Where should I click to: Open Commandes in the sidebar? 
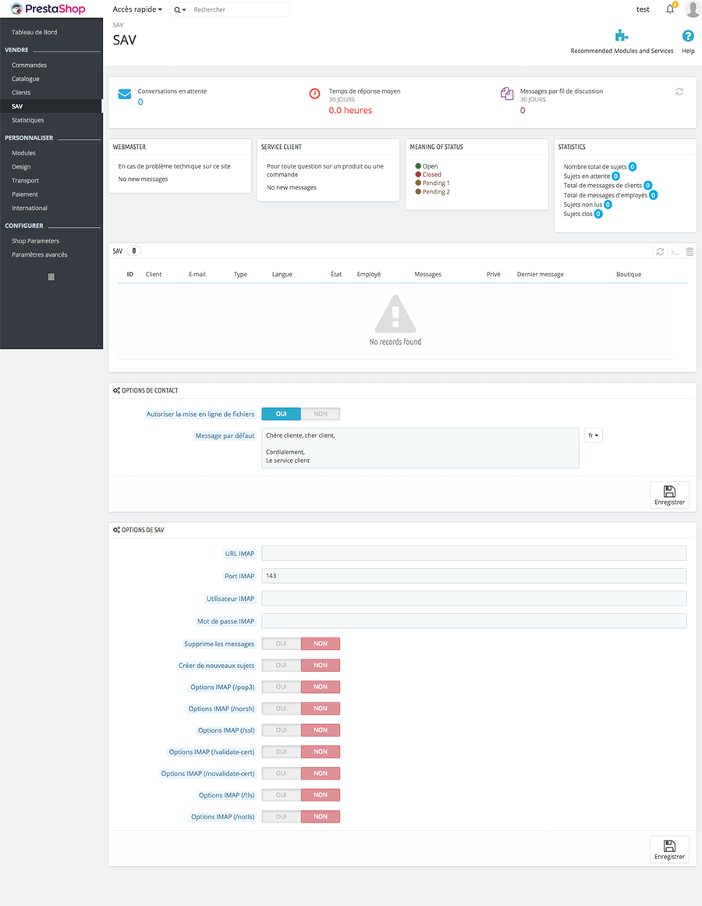tap(30, 66)
